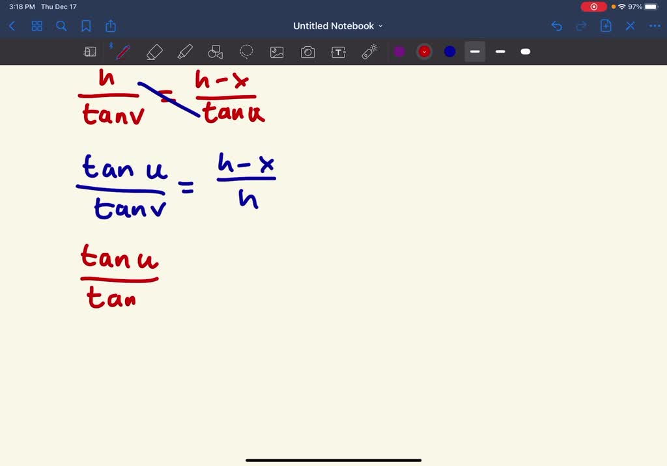Open search within the notebook

(61, 26)
